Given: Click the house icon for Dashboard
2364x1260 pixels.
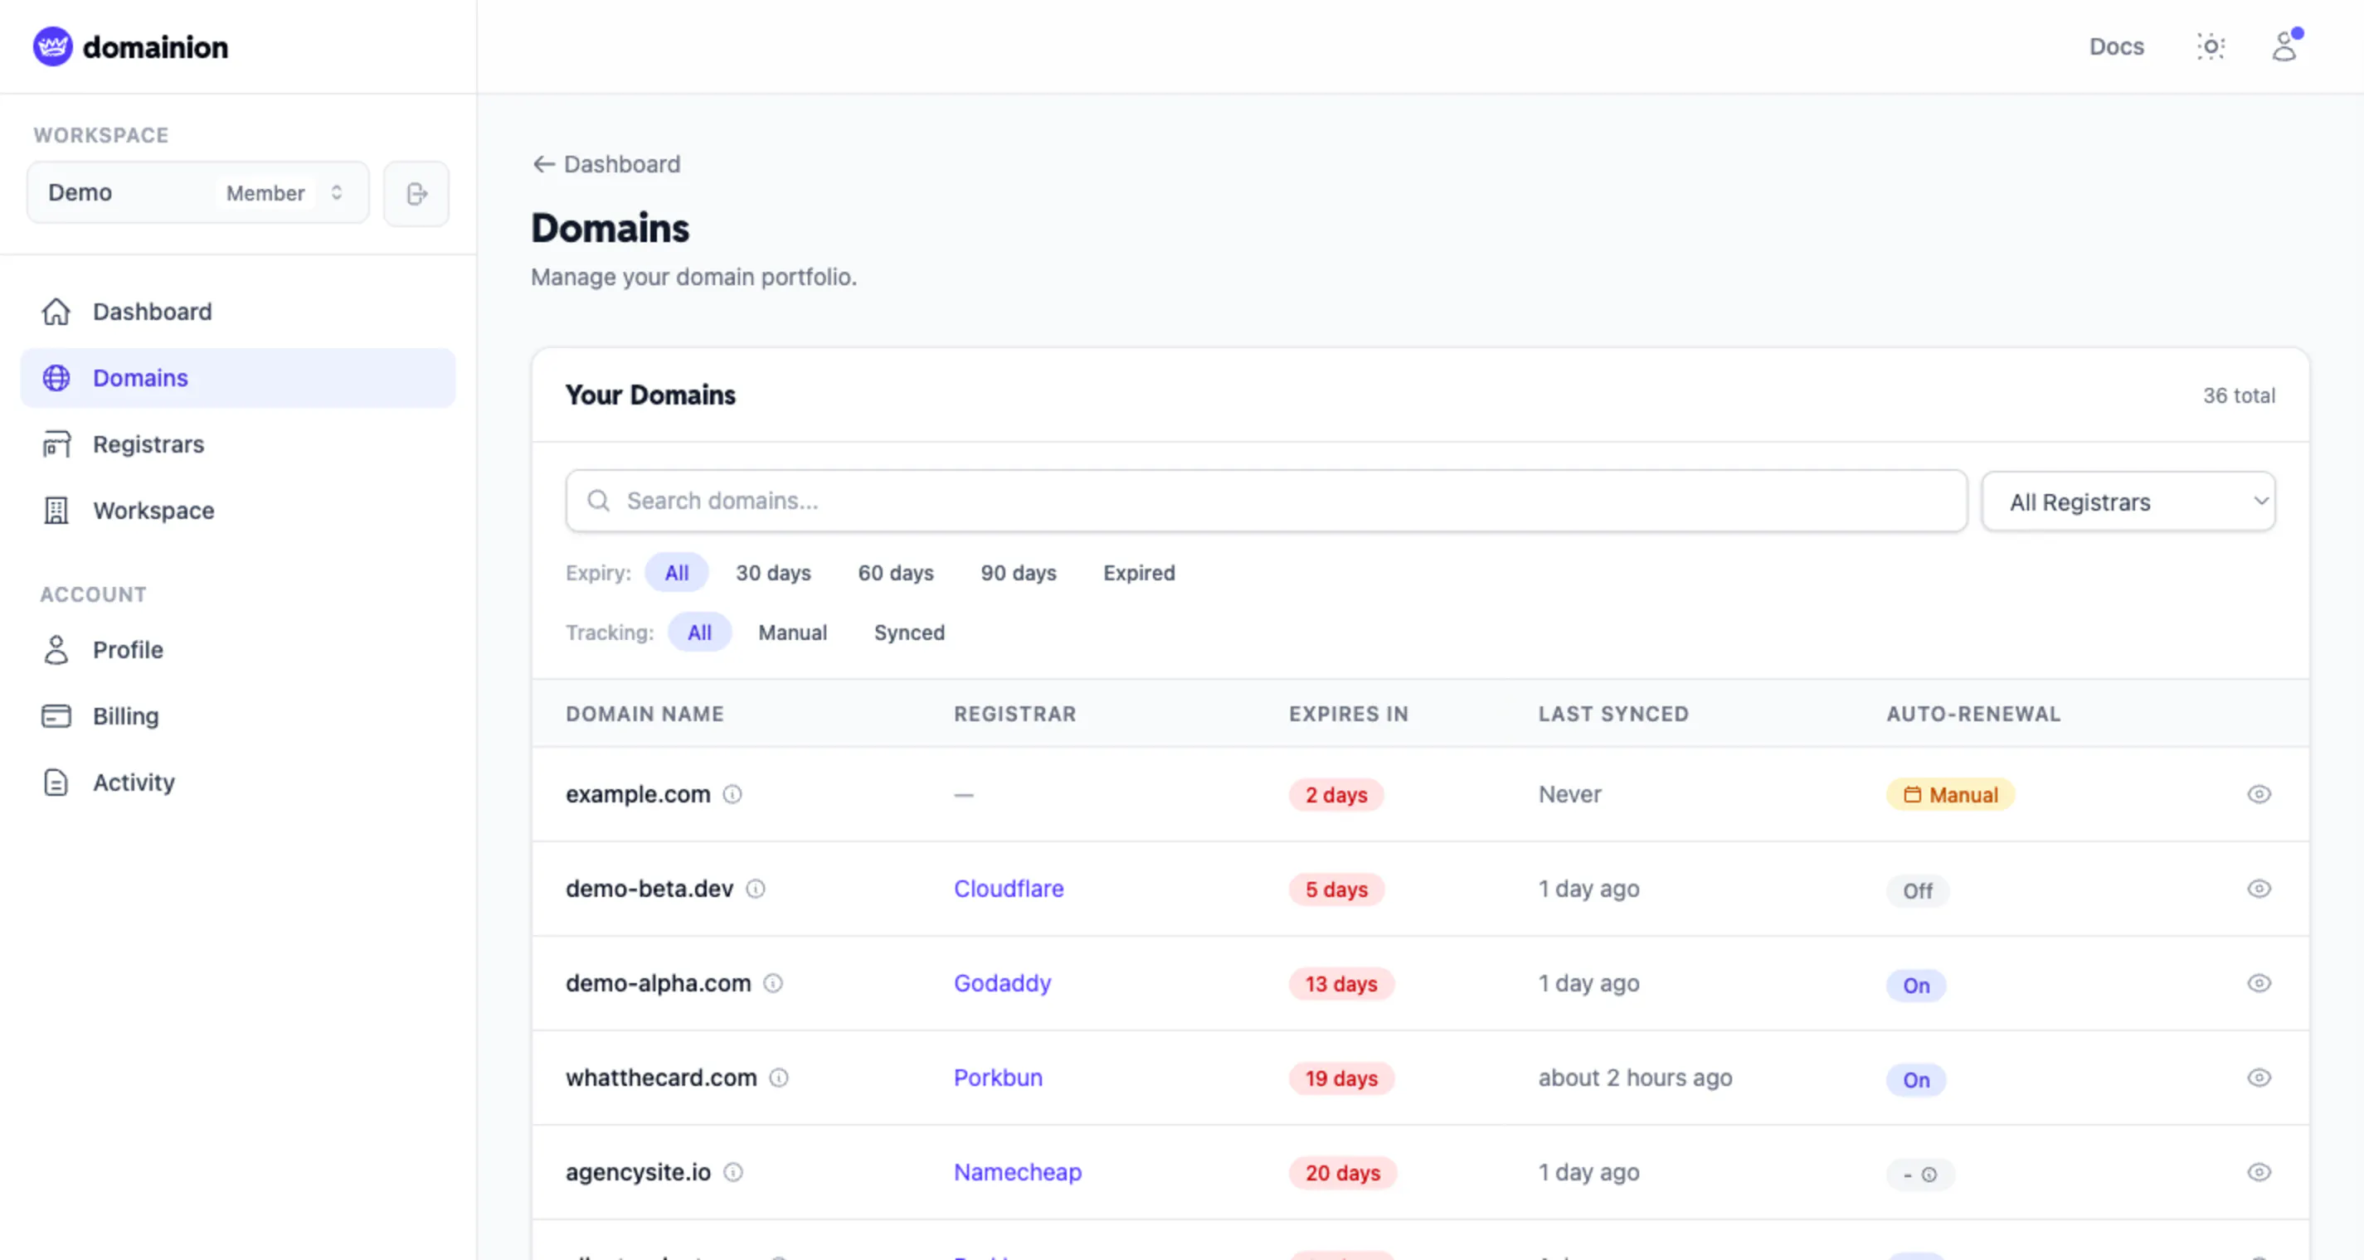Looking at the screenshot, I should click(56, 312).
